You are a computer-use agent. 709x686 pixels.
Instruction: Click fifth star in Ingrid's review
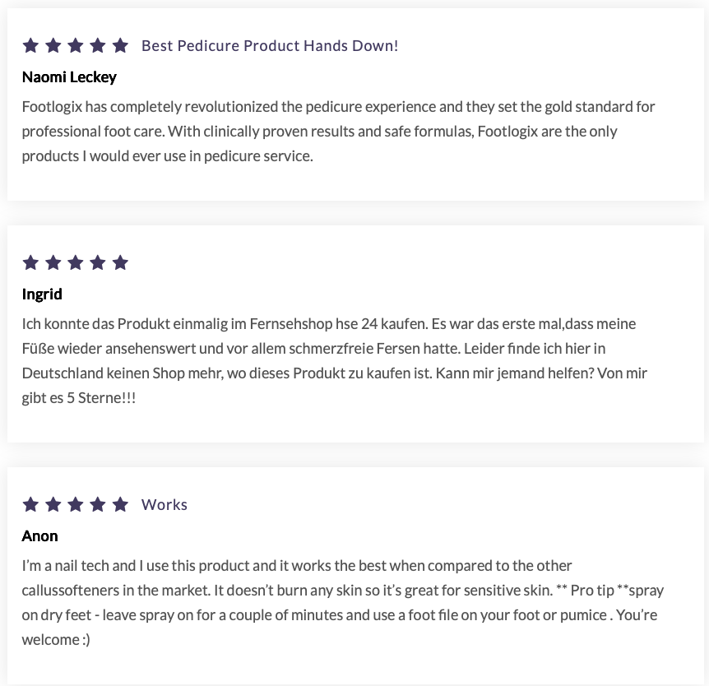click(x=120, y=263)
